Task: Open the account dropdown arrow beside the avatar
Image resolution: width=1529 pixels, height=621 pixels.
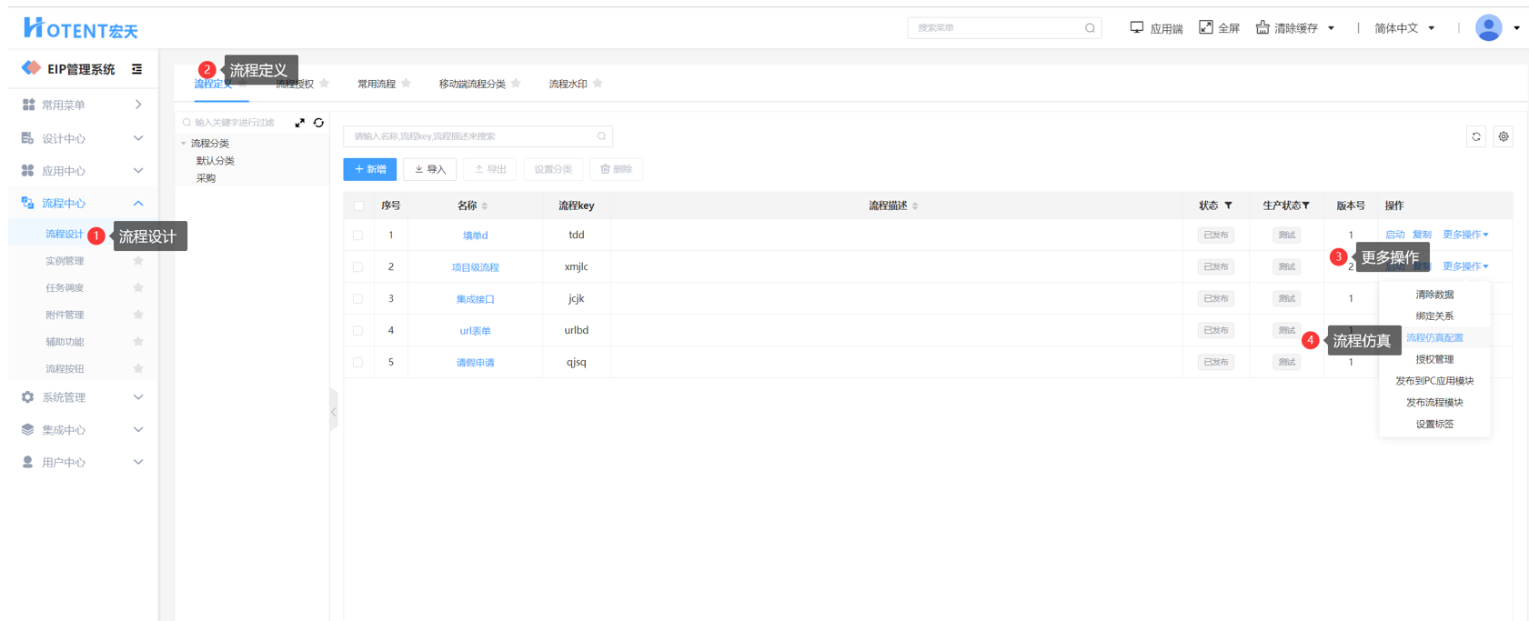Action: [1516, 28]
